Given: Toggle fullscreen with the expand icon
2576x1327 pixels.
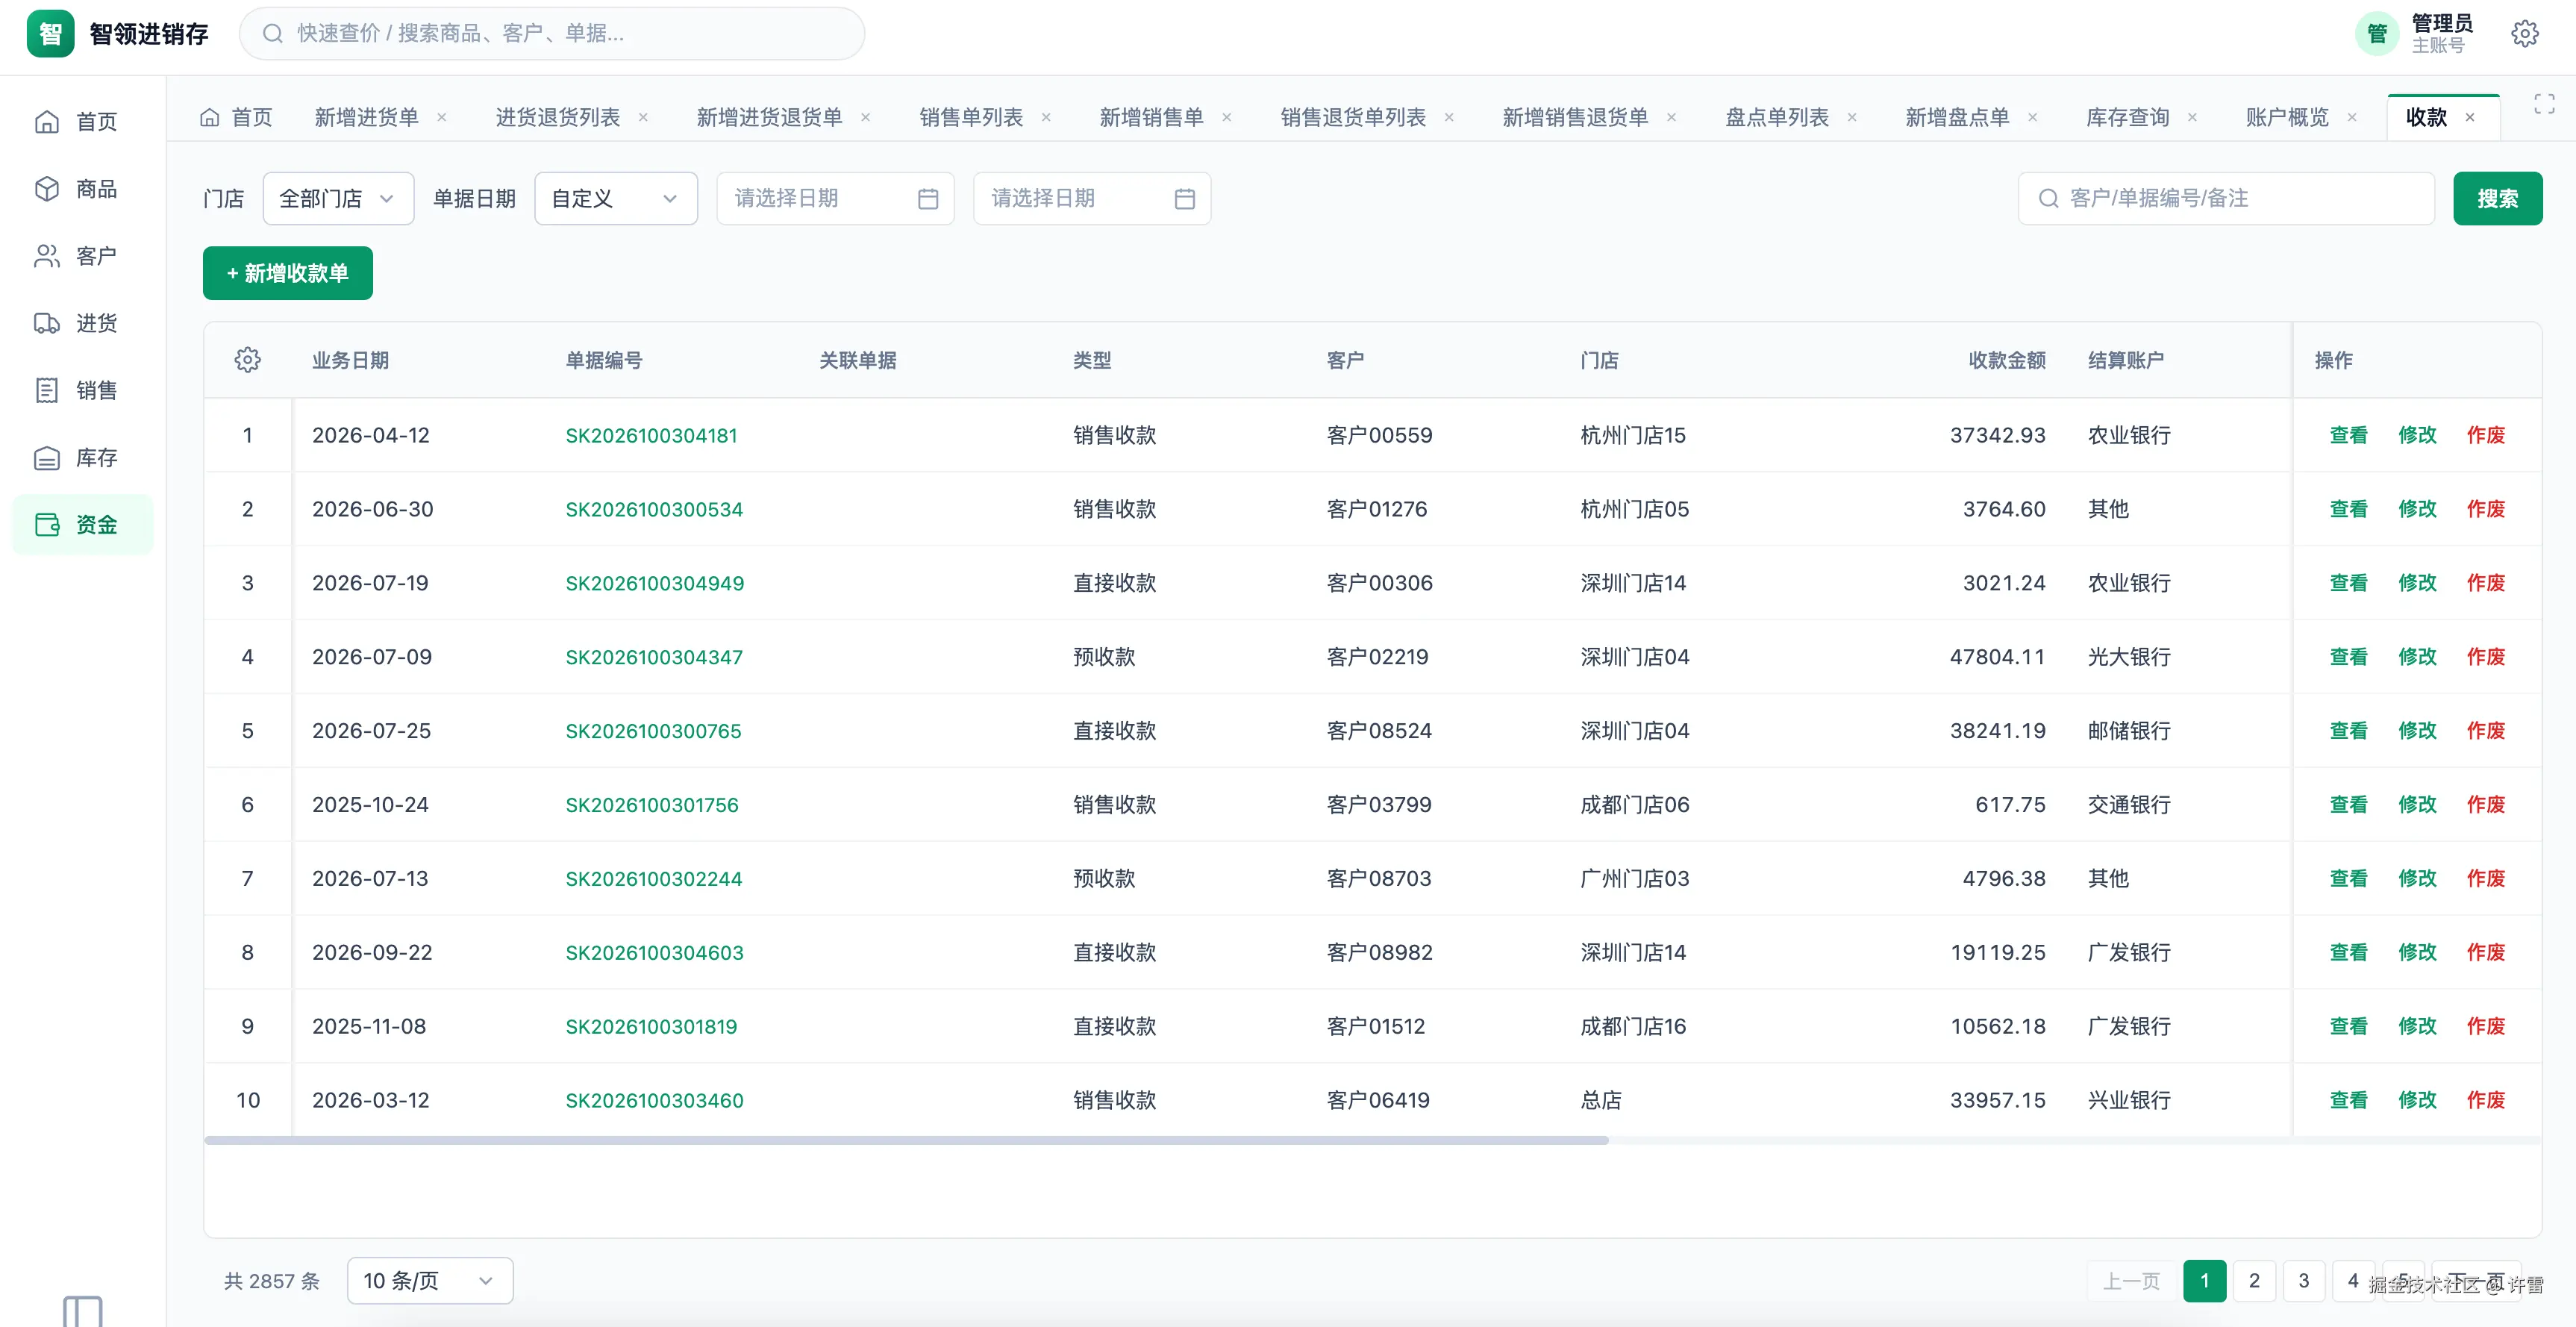Looking at the screenshot, I should click(x=2544, y=104).
